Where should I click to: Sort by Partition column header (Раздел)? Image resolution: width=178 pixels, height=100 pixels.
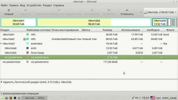[x=13, y=30]
